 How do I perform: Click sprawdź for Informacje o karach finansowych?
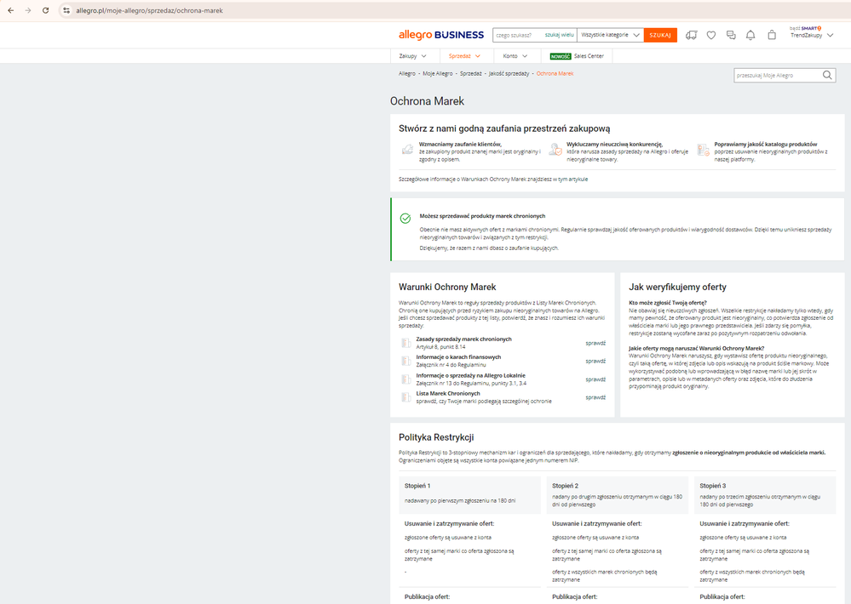[x=595, y=361]
